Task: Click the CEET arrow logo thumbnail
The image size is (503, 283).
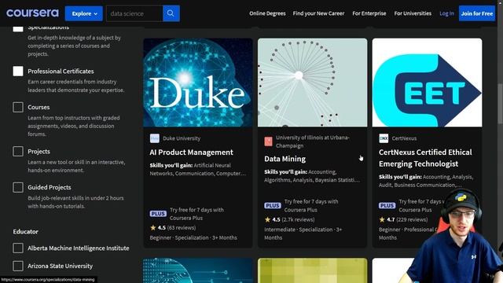Action: [x=427, y=83]
